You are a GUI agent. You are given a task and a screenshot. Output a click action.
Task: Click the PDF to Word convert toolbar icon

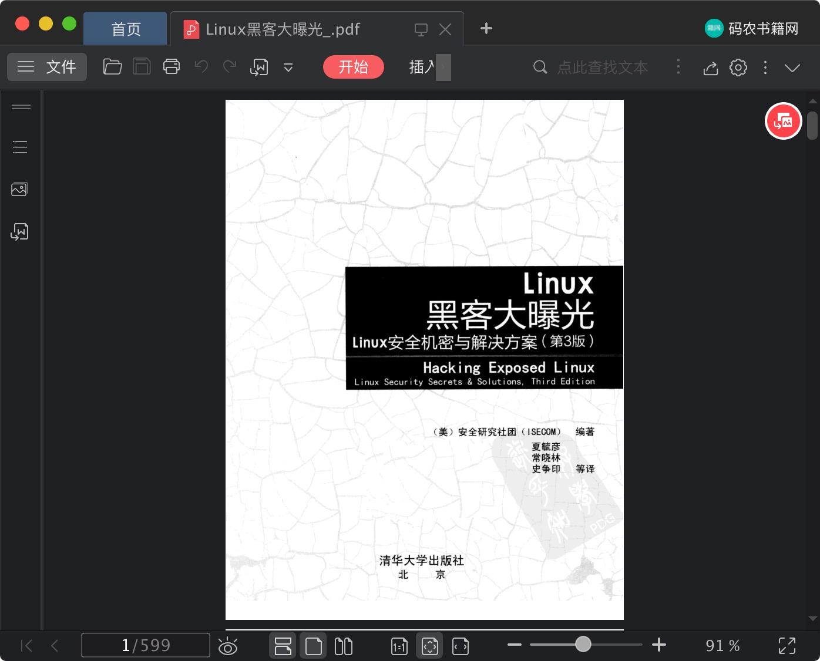pos(259,68)
